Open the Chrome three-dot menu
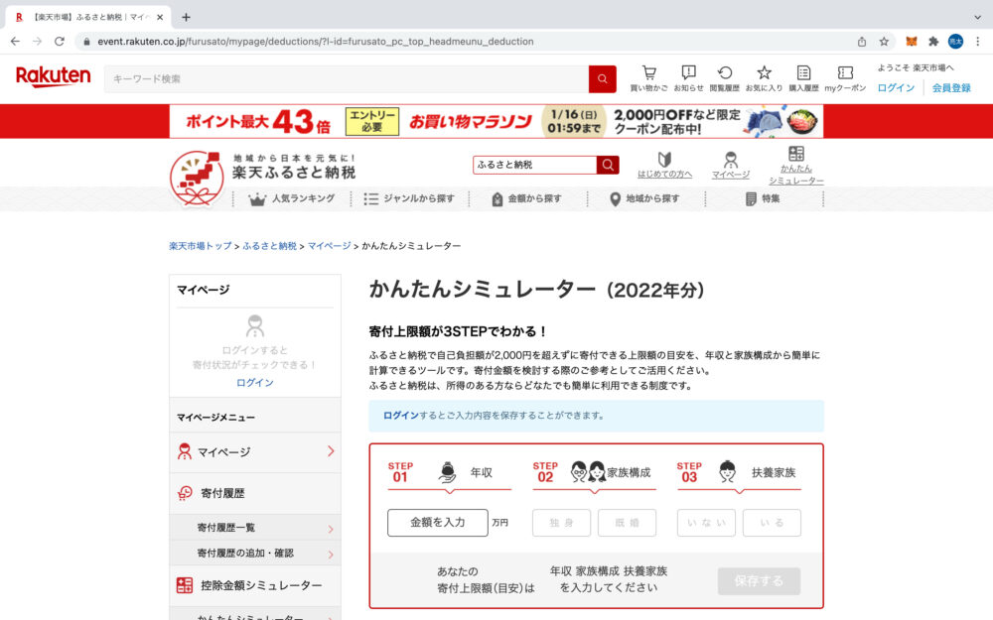 (977, 41)
